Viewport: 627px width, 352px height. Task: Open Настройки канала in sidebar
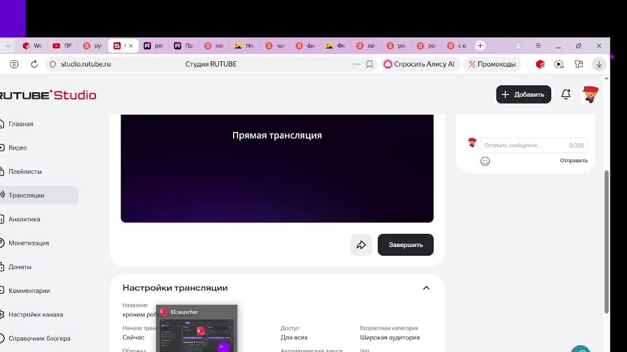click(x=36, y=315)
